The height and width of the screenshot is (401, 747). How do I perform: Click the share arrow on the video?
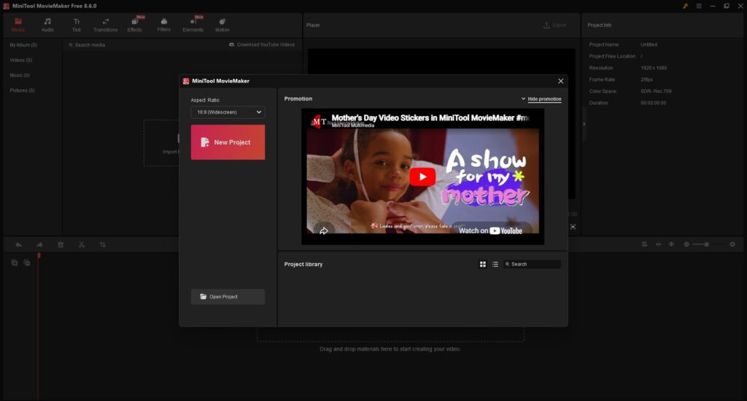click(x=324, y=231)
